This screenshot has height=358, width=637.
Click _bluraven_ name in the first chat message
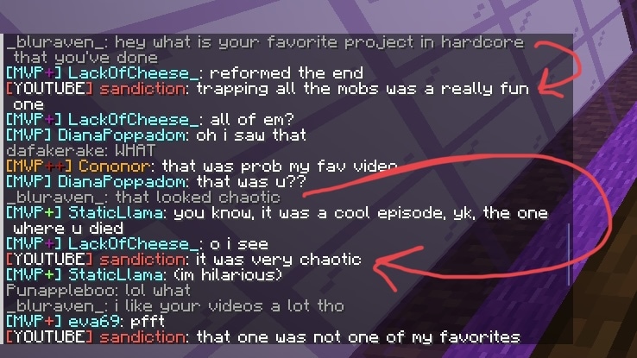(x=55, y=42)
